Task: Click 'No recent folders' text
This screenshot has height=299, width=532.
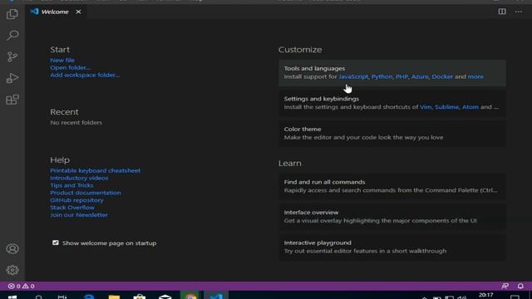Action: tap(76, 123)
